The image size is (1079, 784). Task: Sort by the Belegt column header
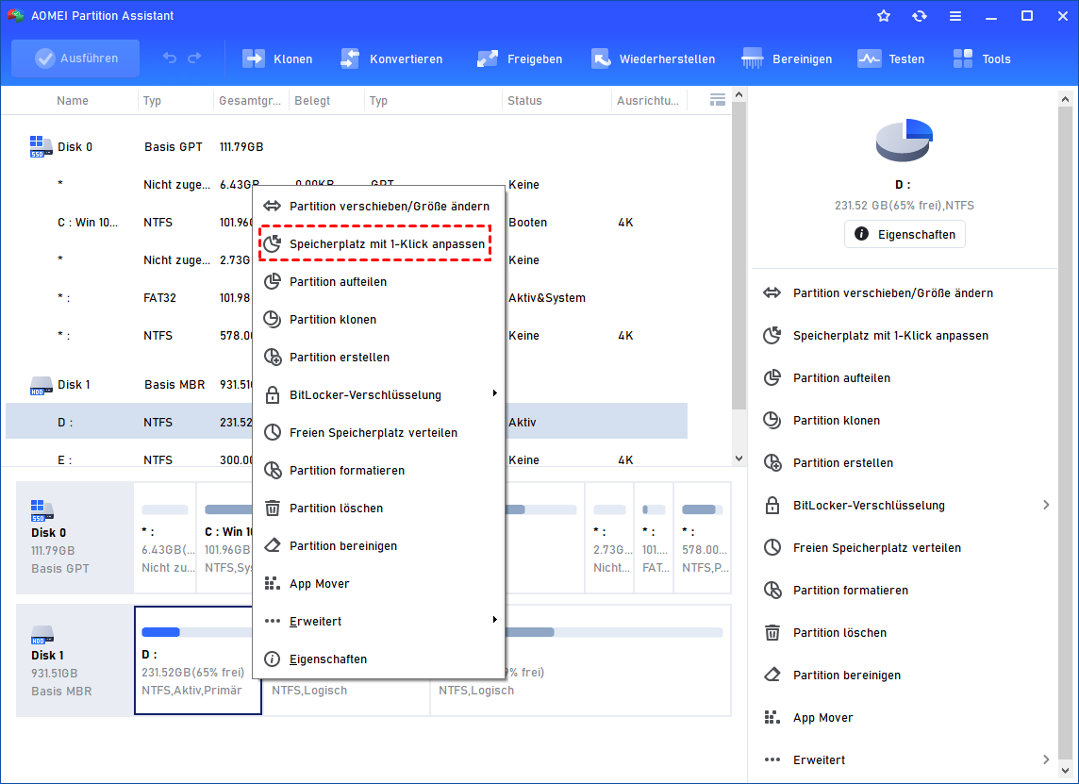(312, 101)
